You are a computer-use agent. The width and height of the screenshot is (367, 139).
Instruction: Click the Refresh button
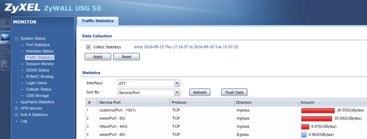[200, 92]
